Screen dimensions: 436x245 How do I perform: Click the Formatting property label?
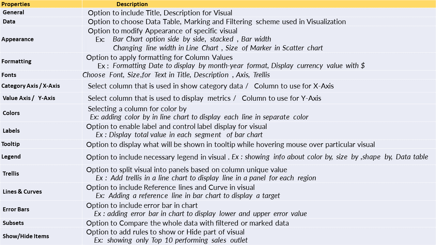tap(16, 61)
